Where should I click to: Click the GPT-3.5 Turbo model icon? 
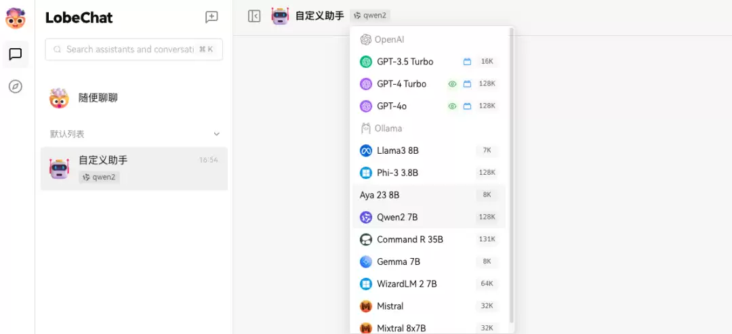pyautogui.click(x=366, y=62)
